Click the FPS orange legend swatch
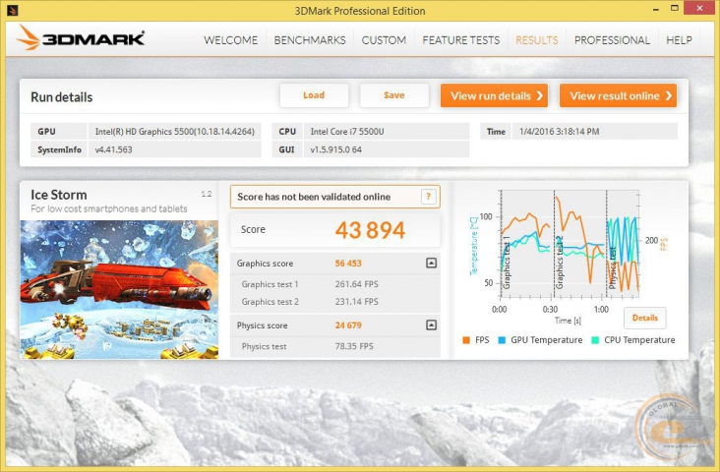Image resolution: width=720 pixels, height=472 pixels. [466, 340]
